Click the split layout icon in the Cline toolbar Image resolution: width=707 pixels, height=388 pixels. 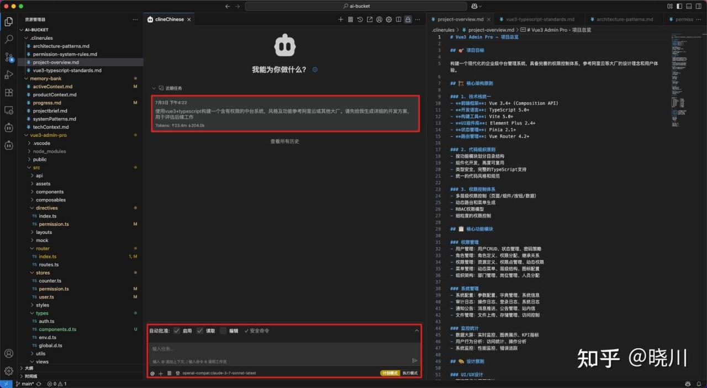(398, 19)
